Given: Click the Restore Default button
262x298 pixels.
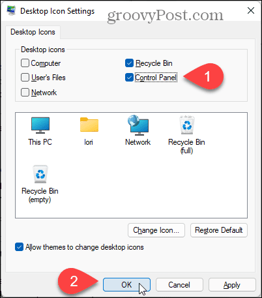Looking at the screenshot, I should (219, 230).
